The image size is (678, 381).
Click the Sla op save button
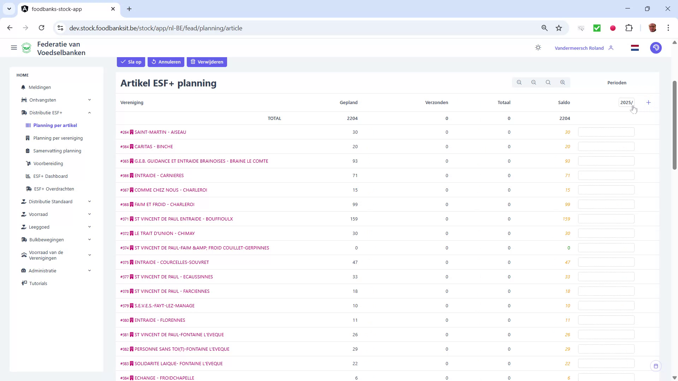pyautogui.click(x=131, y=62)
